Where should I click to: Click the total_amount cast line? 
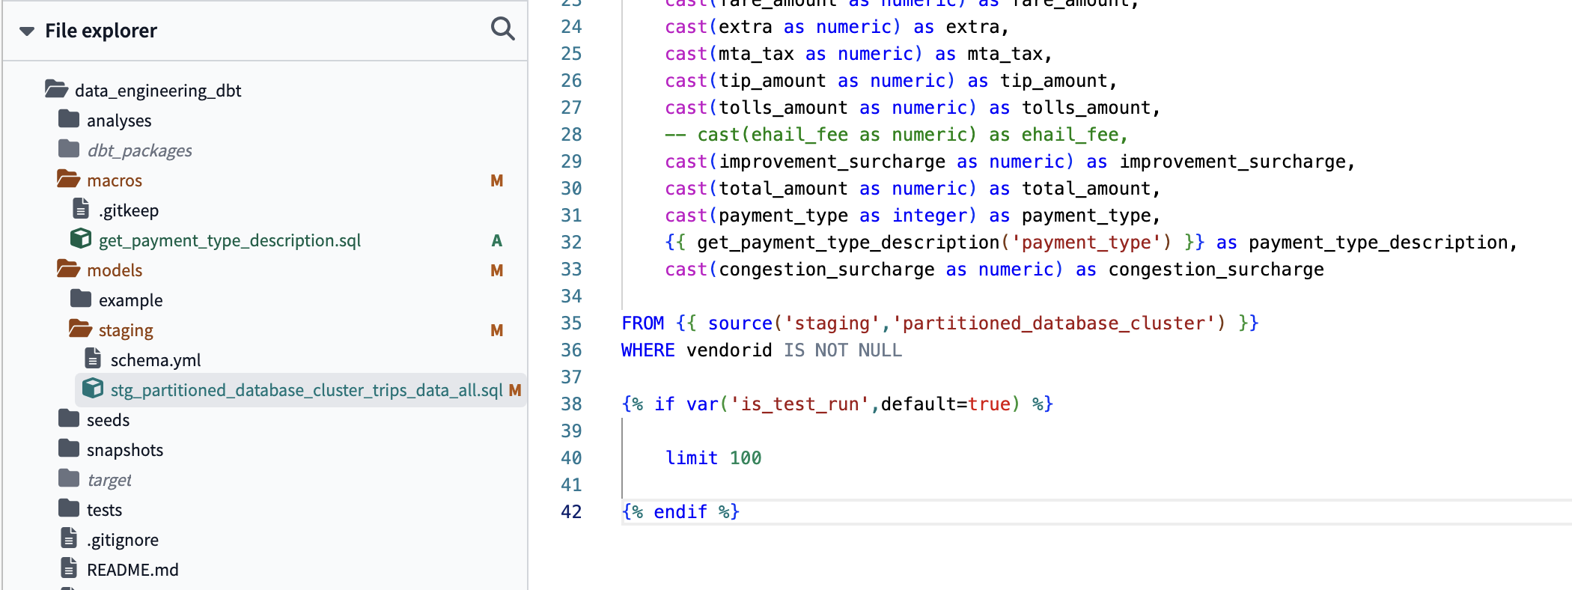coord(913,188)
